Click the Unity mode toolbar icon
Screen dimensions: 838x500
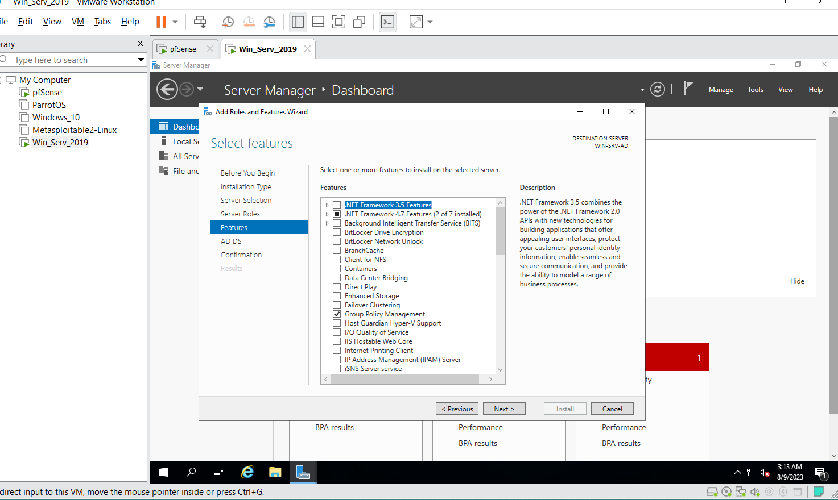coord(360,22)
